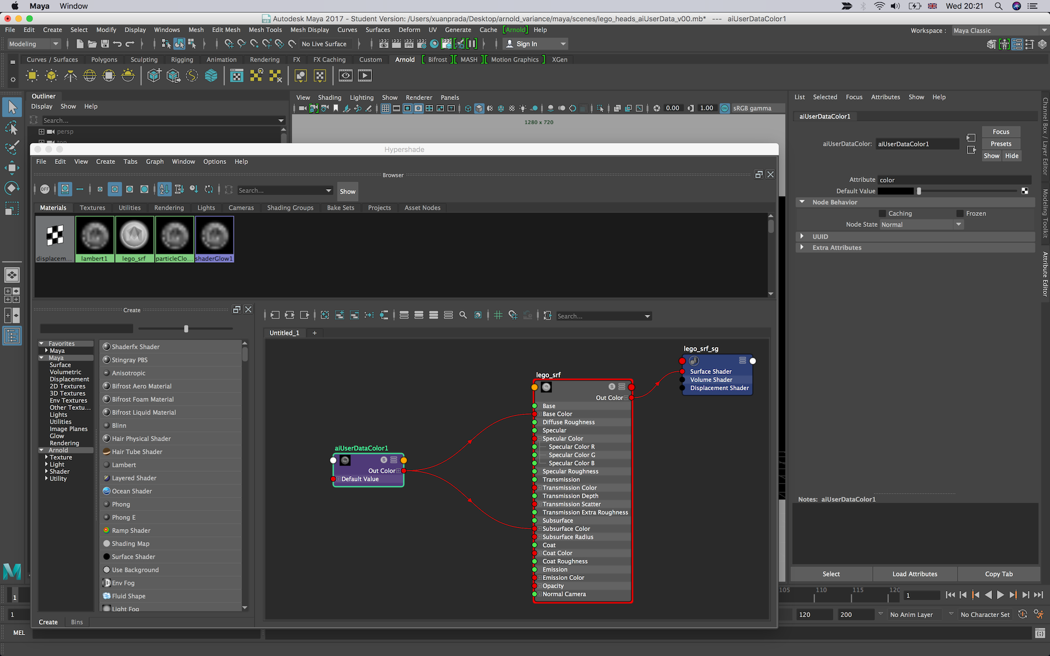Click the Default Value slider handle
The image size is (1050, 656).
pyautogui.click(x=919, y=191)
